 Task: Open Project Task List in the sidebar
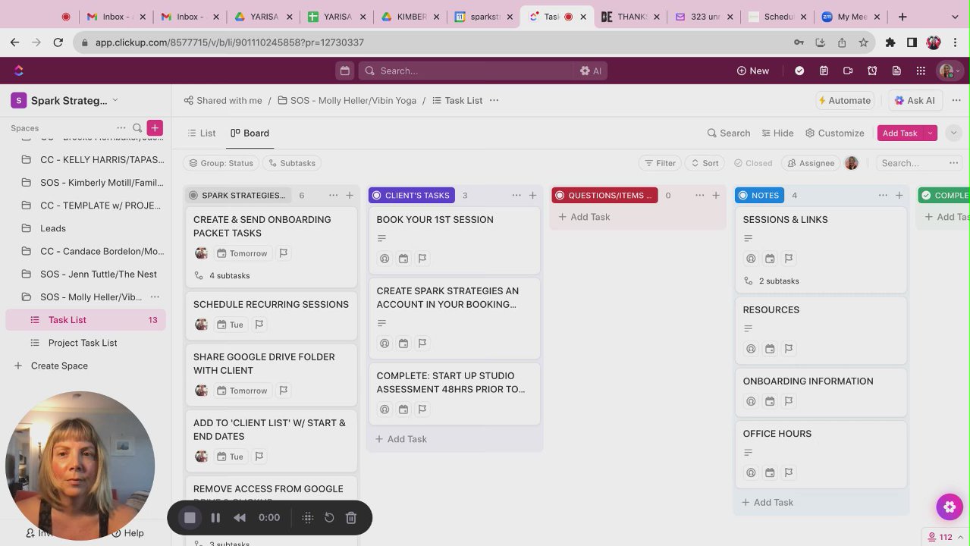(x=83, y=343)
